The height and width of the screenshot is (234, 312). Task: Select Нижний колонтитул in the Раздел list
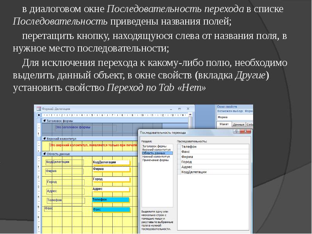tap(156, 157)
